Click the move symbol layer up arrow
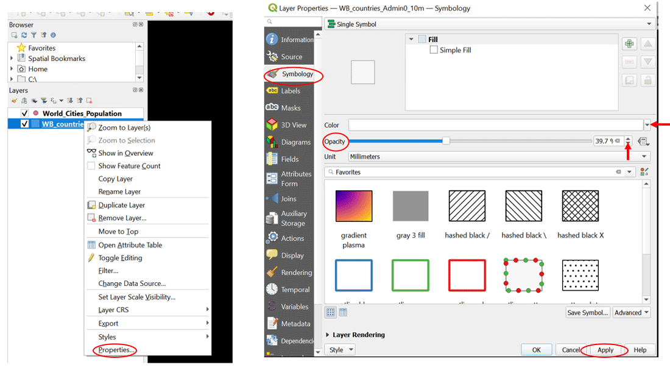 (x=648, y=44)
